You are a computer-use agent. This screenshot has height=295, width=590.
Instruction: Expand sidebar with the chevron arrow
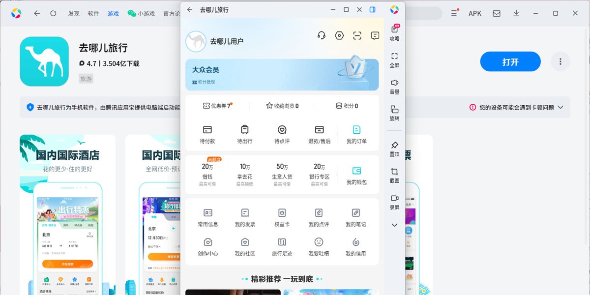(394, 225)
